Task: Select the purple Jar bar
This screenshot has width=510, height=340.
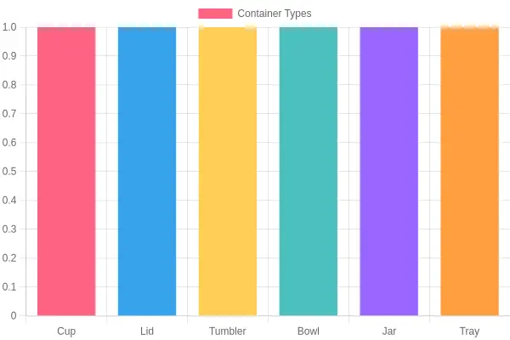Action: (x=389, y=172)
